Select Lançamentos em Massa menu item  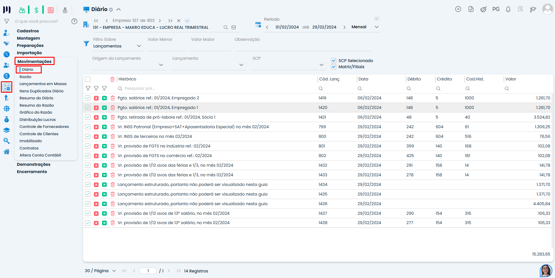pyautogui.click(x=43, y=84)
